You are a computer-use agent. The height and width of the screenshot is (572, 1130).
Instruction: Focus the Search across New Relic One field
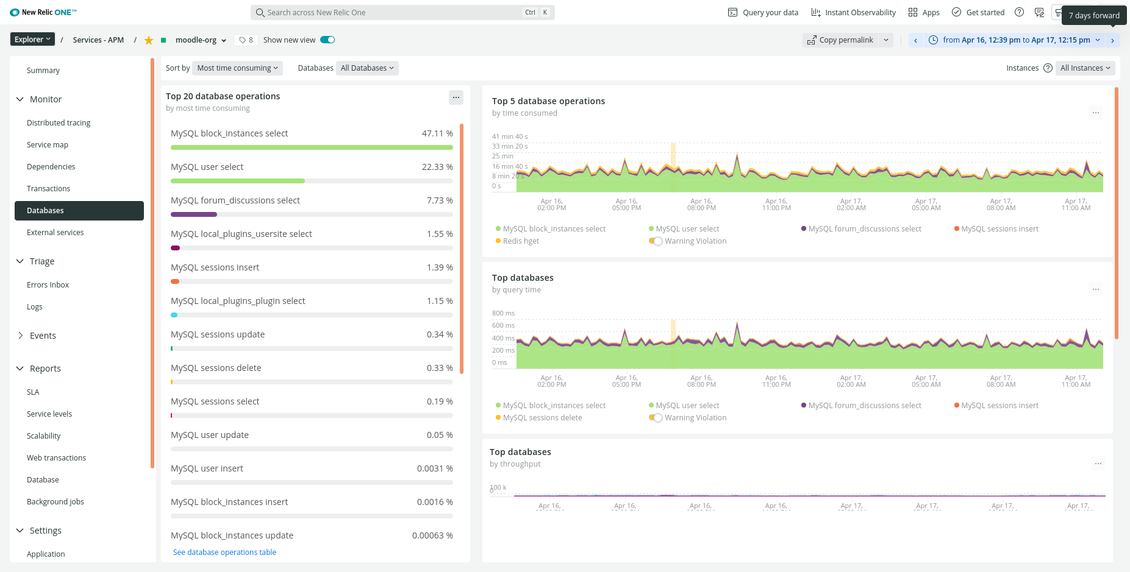[402, 12]
